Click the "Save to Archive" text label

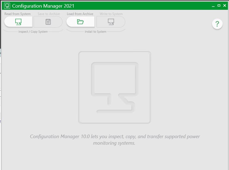[x=49, y=14]
